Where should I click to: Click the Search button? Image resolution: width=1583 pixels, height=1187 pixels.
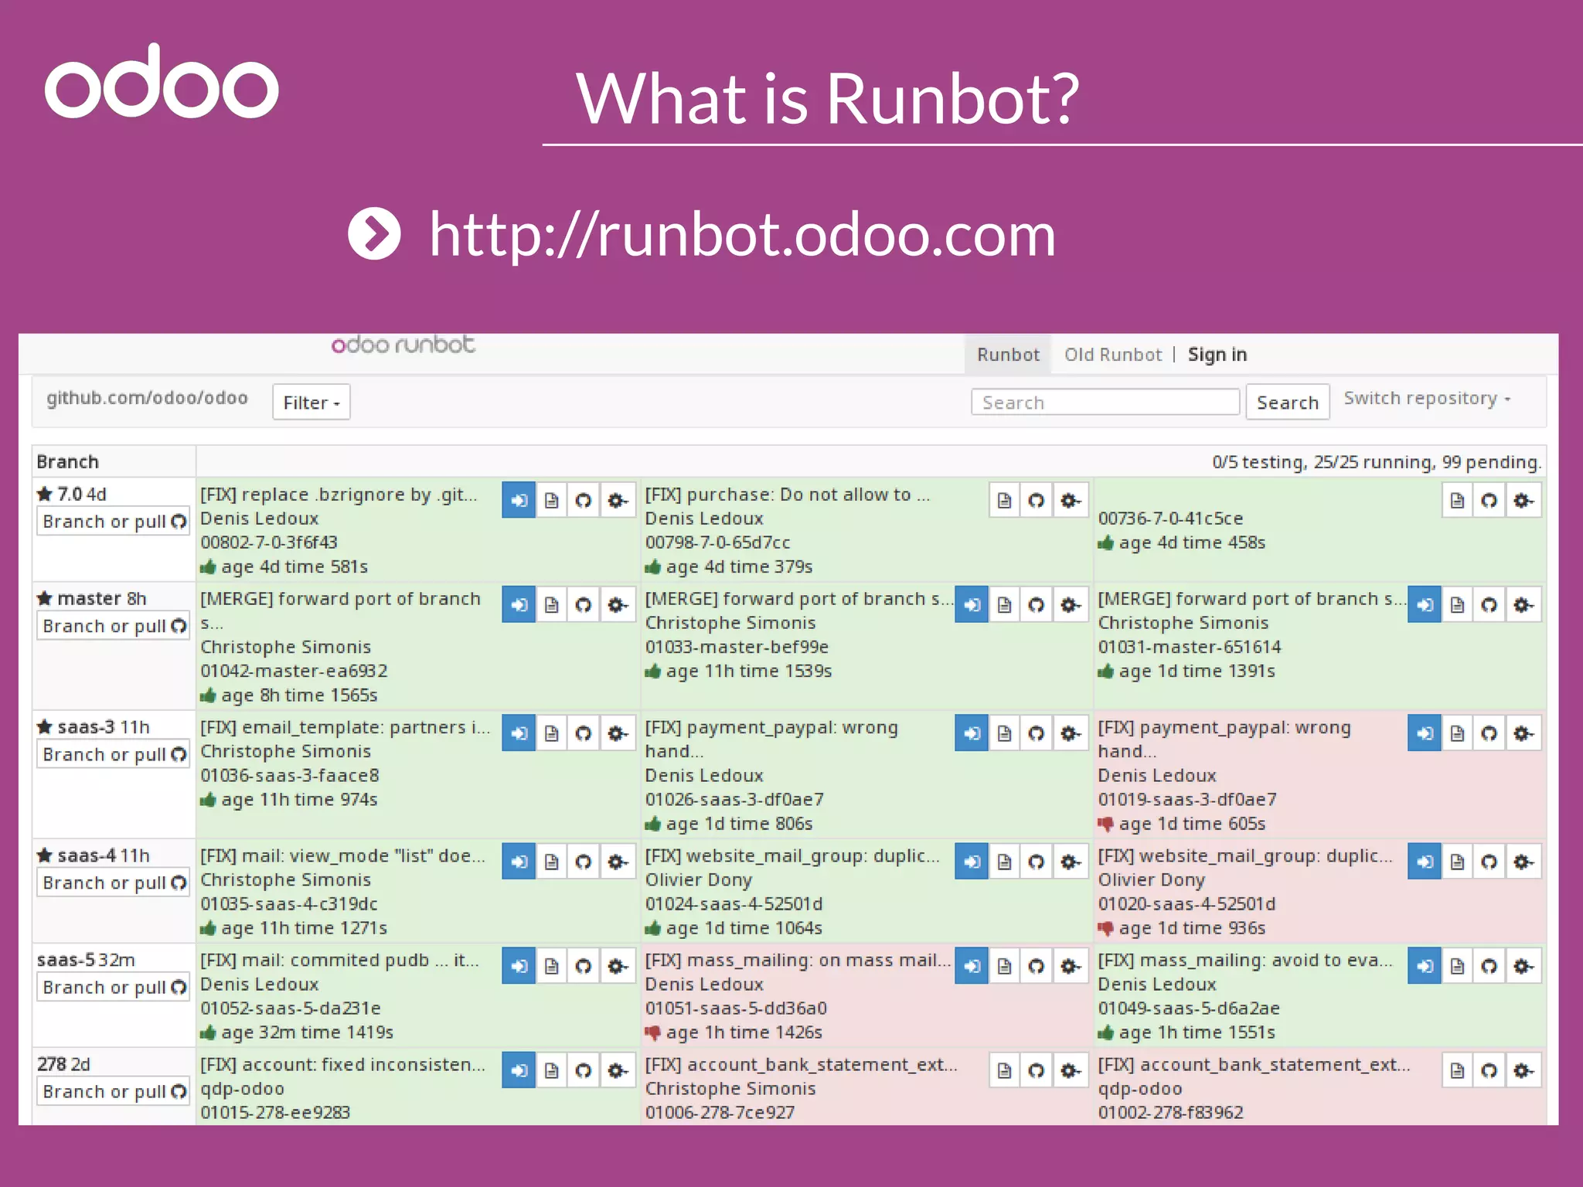click(1287, 402)
